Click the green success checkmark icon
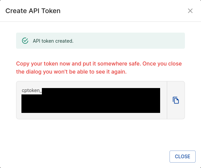 [25, 41]
